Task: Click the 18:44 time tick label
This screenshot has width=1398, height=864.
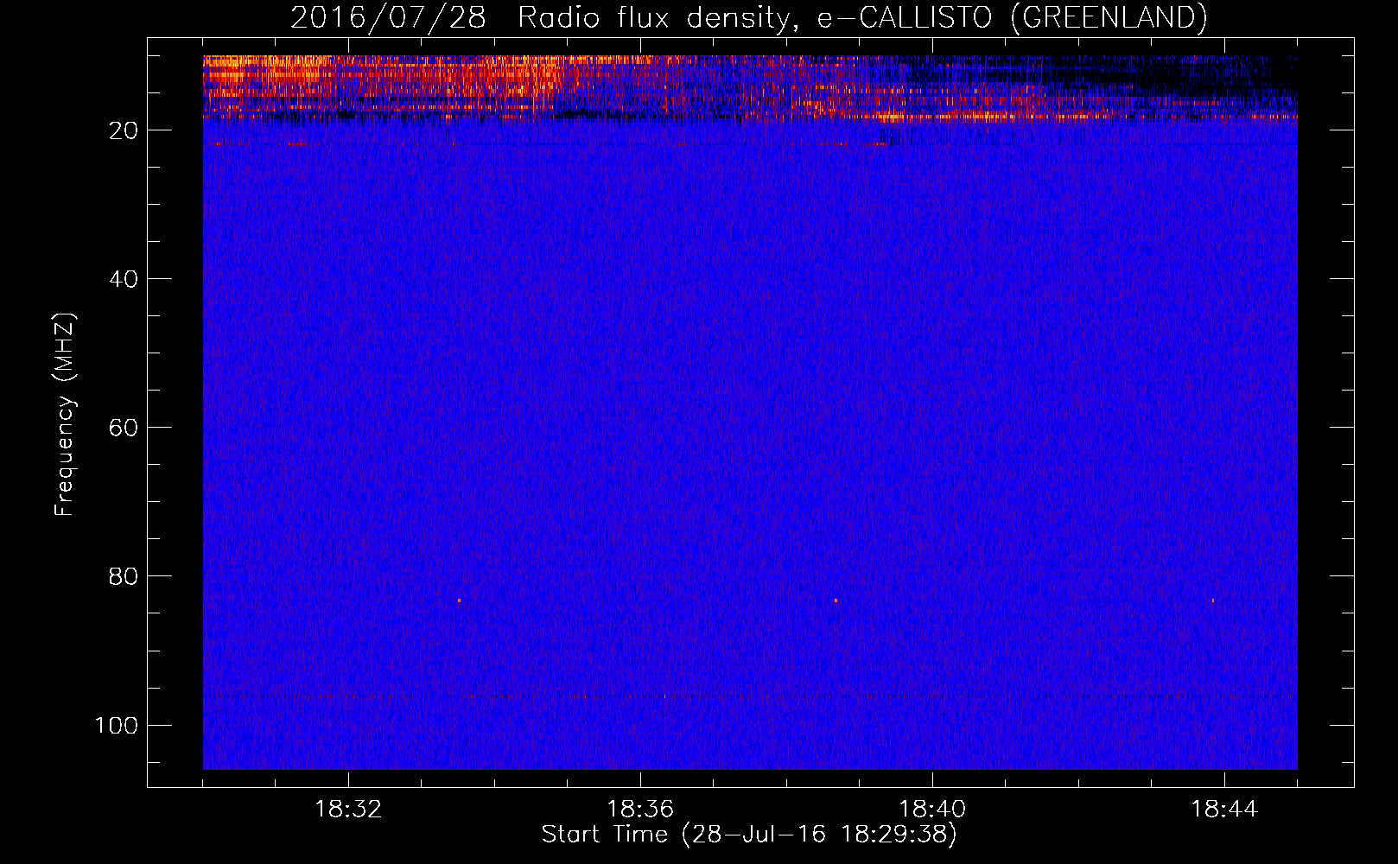Action: 1224,810
